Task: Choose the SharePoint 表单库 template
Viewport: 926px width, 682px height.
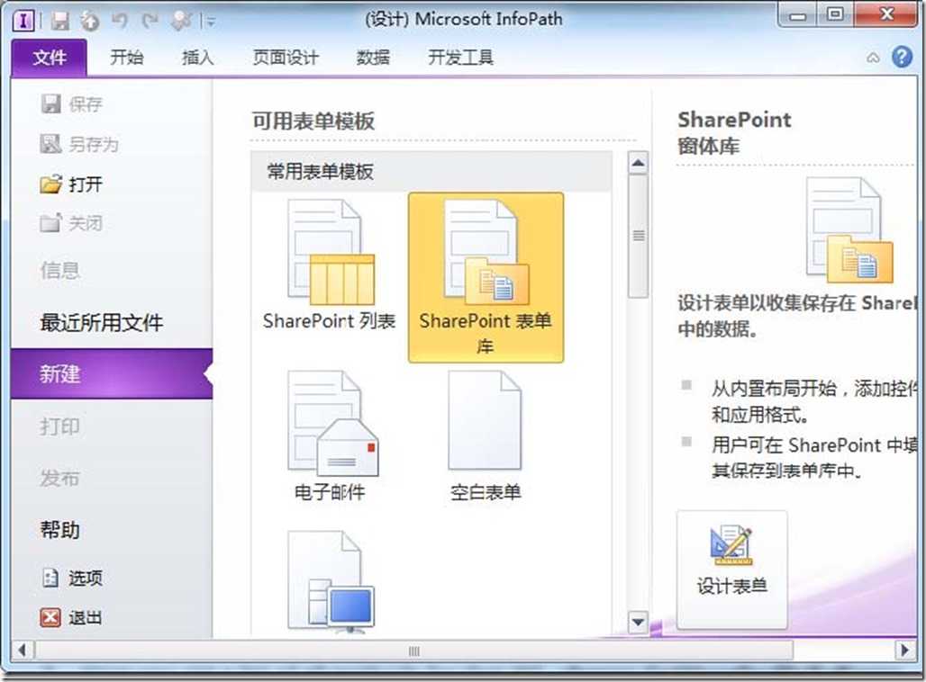Action: (486, 277)
